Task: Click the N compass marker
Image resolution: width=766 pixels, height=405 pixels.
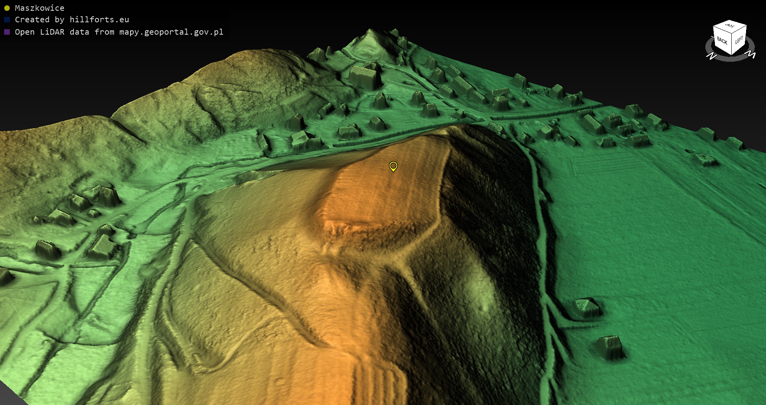Action: [x=711, y=56]
